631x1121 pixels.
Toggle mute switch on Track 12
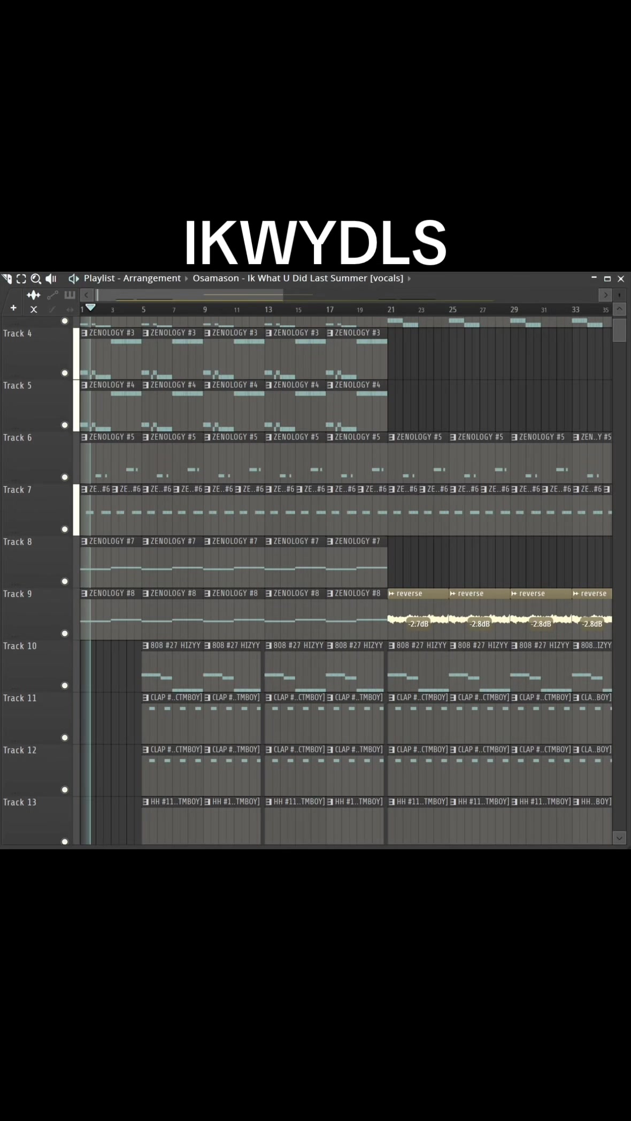[65, 789]
